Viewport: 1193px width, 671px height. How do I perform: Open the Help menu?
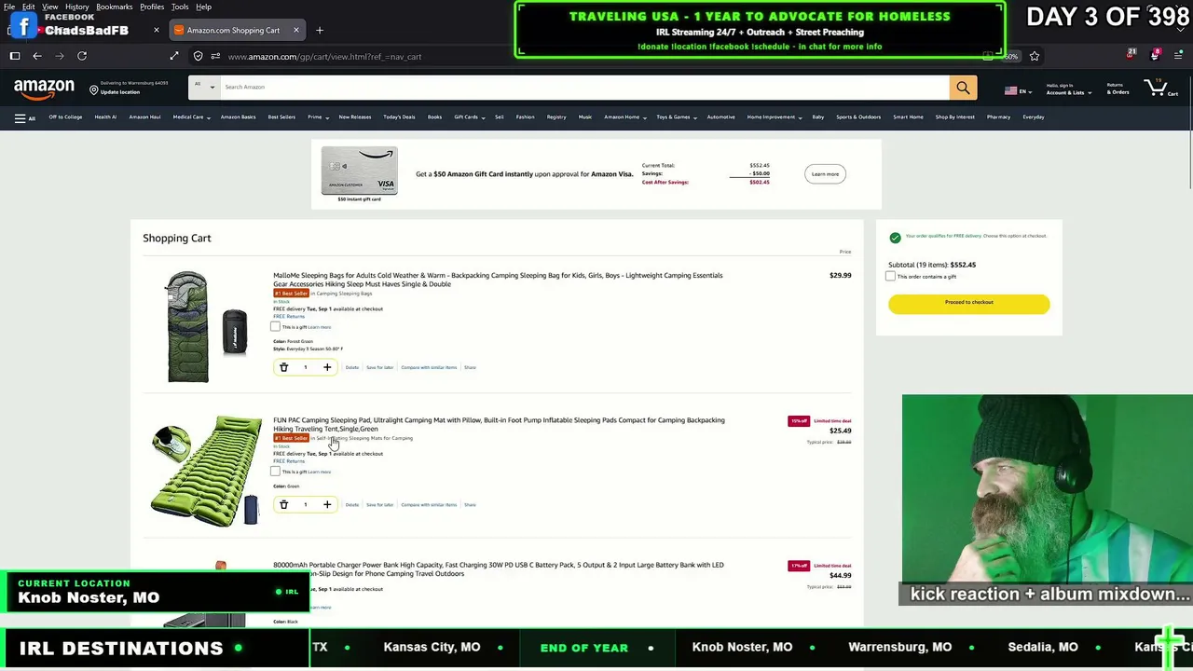click(x=203, y=7)
